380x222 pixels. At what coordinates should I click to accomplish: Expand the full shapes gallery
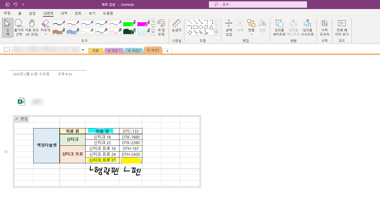216,32
